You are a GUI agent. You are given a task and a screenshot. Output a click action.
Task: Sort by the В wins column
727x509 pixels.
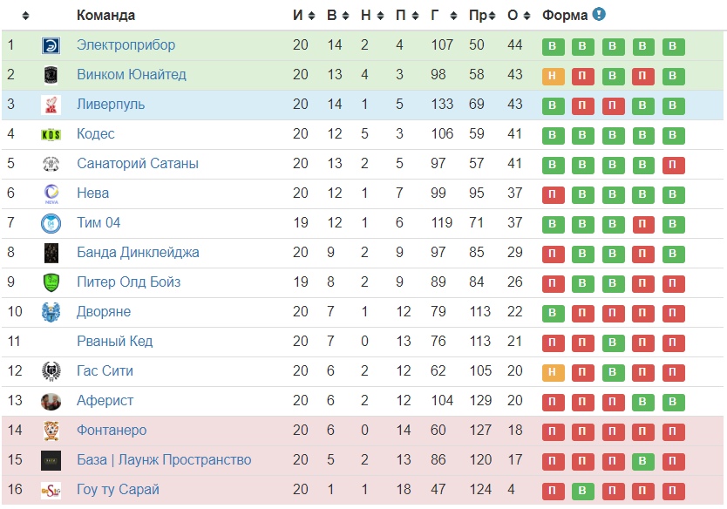(x=337, y=16)
